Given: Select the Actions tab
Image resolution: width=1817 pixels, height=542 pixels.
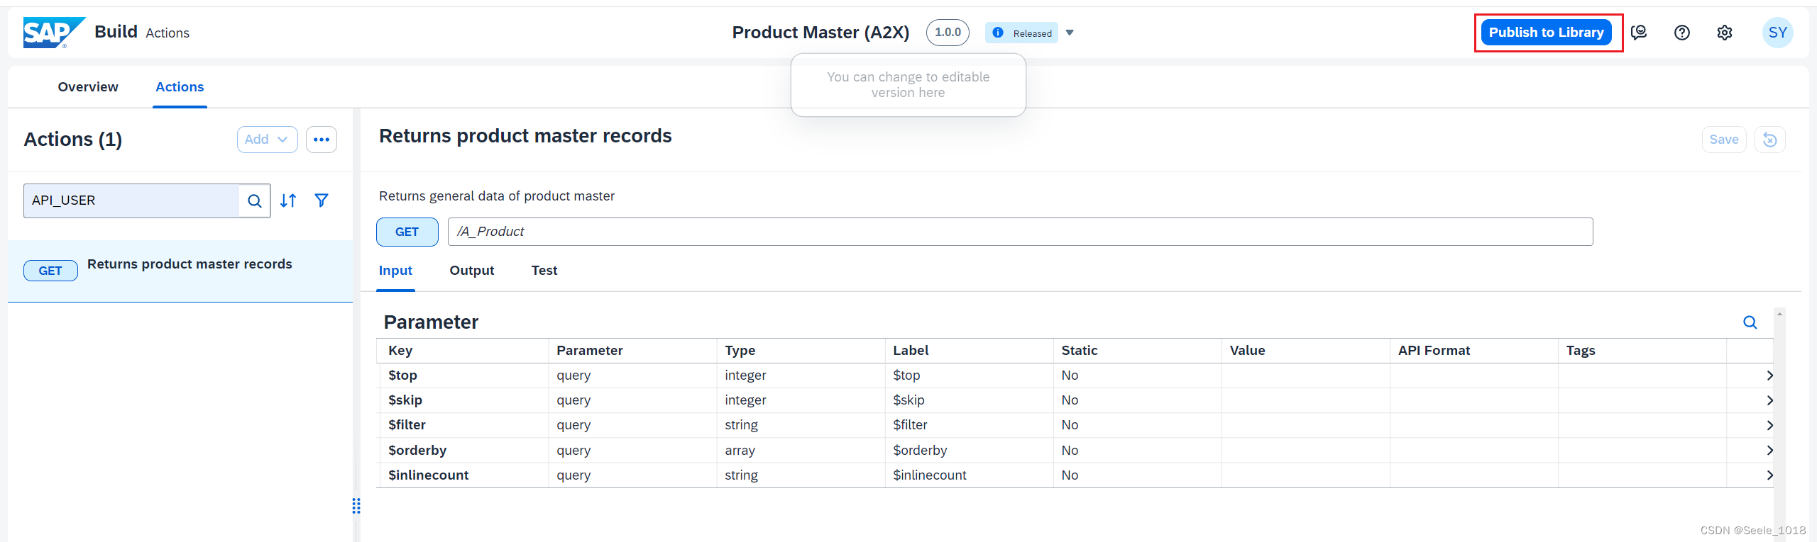Looking at the screenshot, I should [180, 87].
